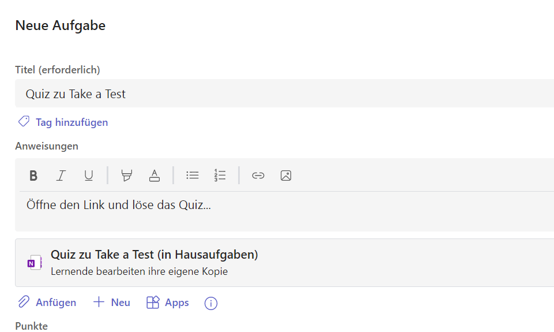Insert a hyperlink into instructions
This screenshot has width=554, height=332.
pos(258,176)
